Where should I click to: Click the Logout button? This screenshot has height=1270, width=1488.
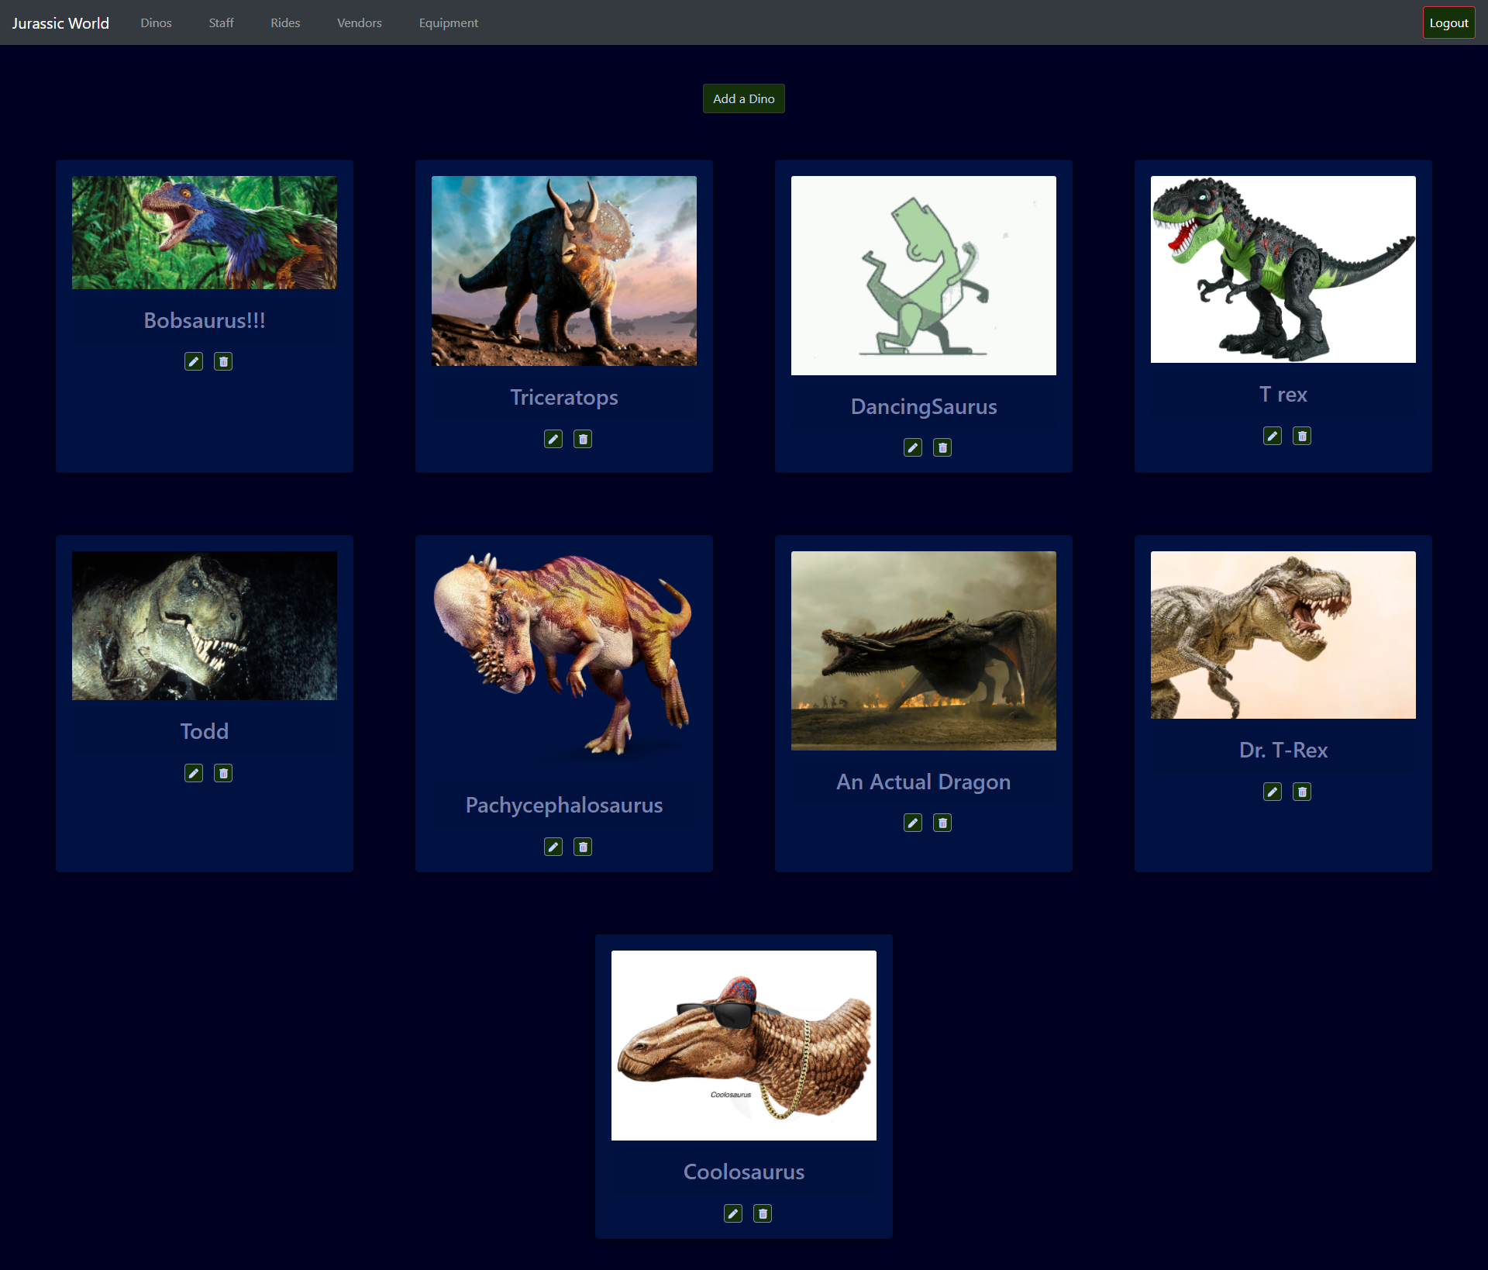click(x=1448, y=23)
